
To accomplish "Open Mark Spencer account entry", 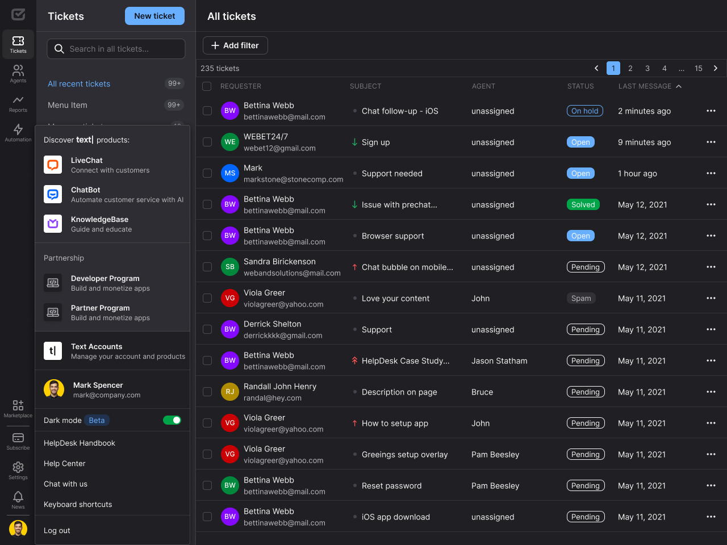I will tap(112, 390).
